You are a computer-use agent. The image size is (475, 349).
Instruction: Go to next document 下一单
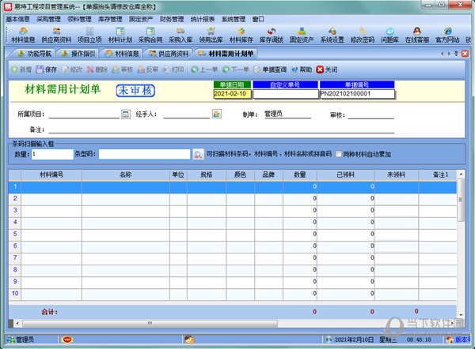point(236,69)
